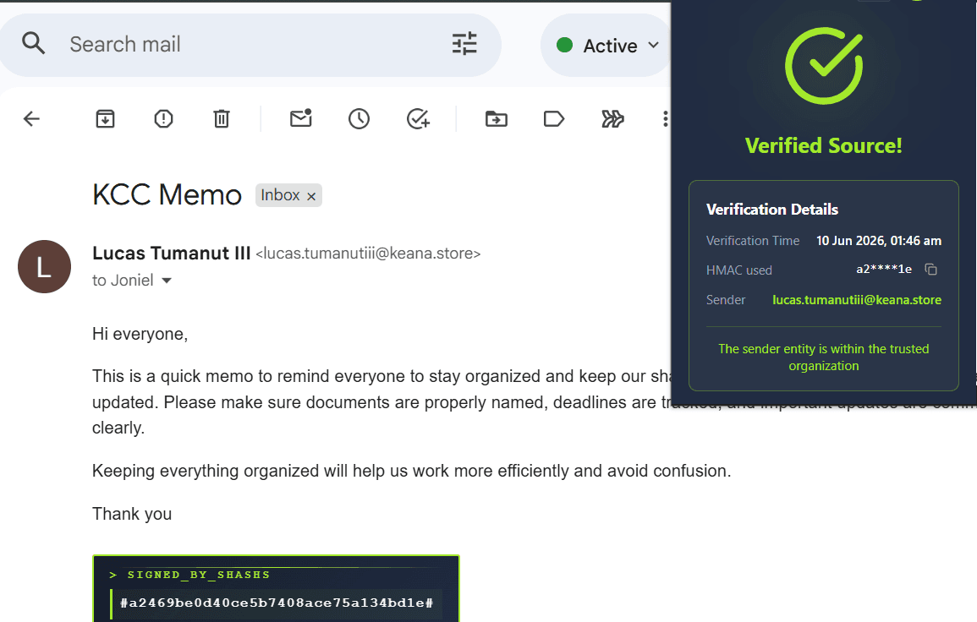Viewport: 977px width, 622px height.
Task: Go back to inbox with arrow
Action: click(x=31, y=118)
